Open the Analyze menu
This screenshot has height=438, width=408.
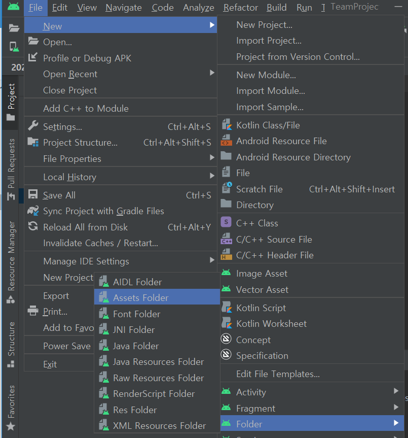click(199, 8)
